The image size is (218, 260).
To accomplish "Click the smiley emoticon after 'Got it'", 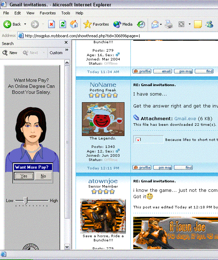I will click(x=150, y=196).
